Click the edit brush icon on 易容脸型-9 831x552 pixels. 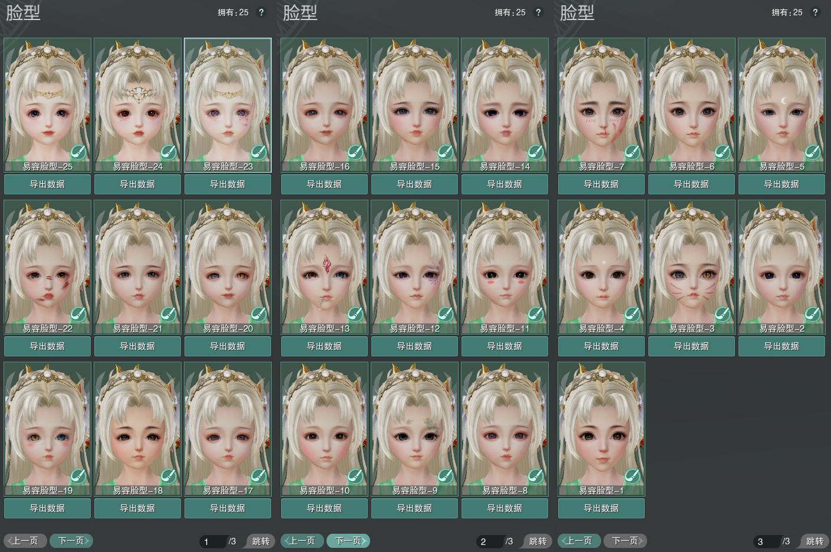click(x=446, y=477)
